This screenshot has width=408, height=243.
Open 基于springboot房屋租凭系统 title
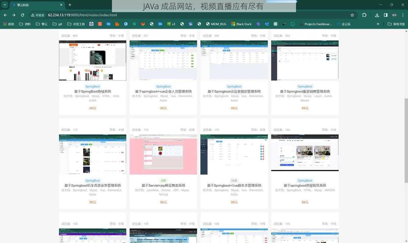[305, 185]
